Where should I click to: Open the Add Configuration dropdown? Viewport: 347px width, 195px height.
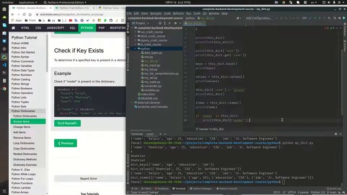pyautogui.click(x=259, y=18)
